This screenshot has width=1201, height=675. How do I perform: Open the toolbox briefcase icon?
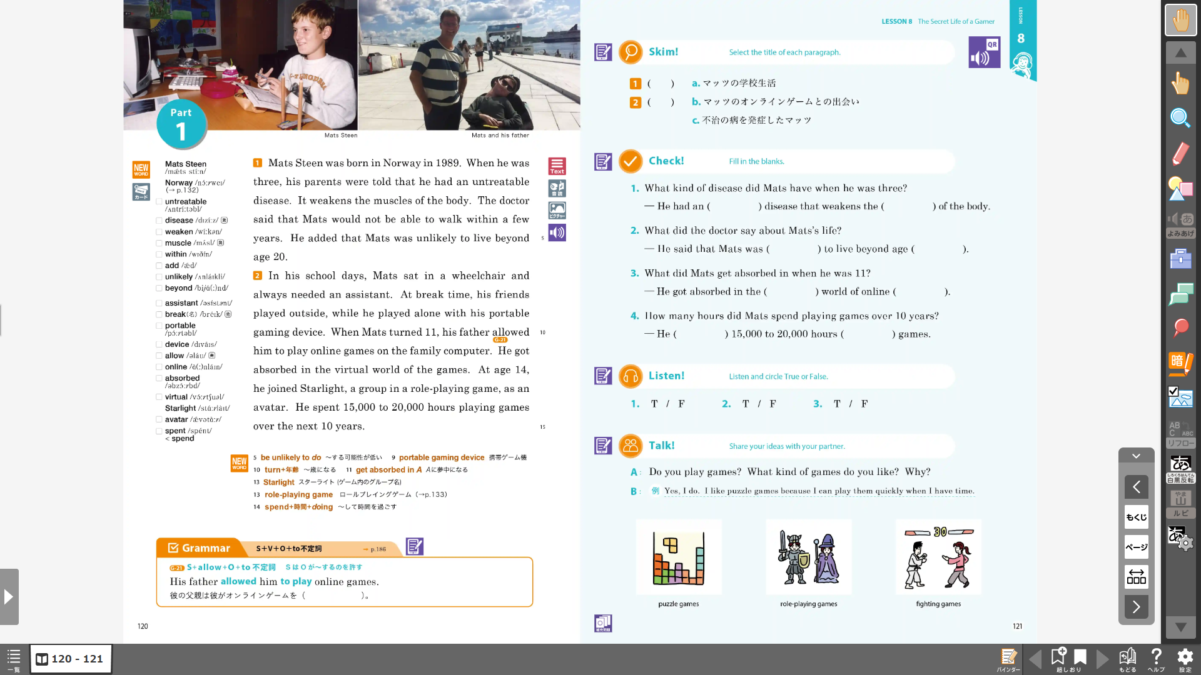(1180, 259)
